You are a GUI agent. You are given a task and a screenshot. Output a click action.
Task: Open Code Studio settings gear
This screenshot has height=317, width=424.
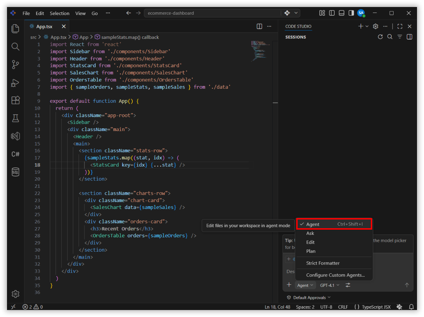pyautogui.click(x=376, y=26)
